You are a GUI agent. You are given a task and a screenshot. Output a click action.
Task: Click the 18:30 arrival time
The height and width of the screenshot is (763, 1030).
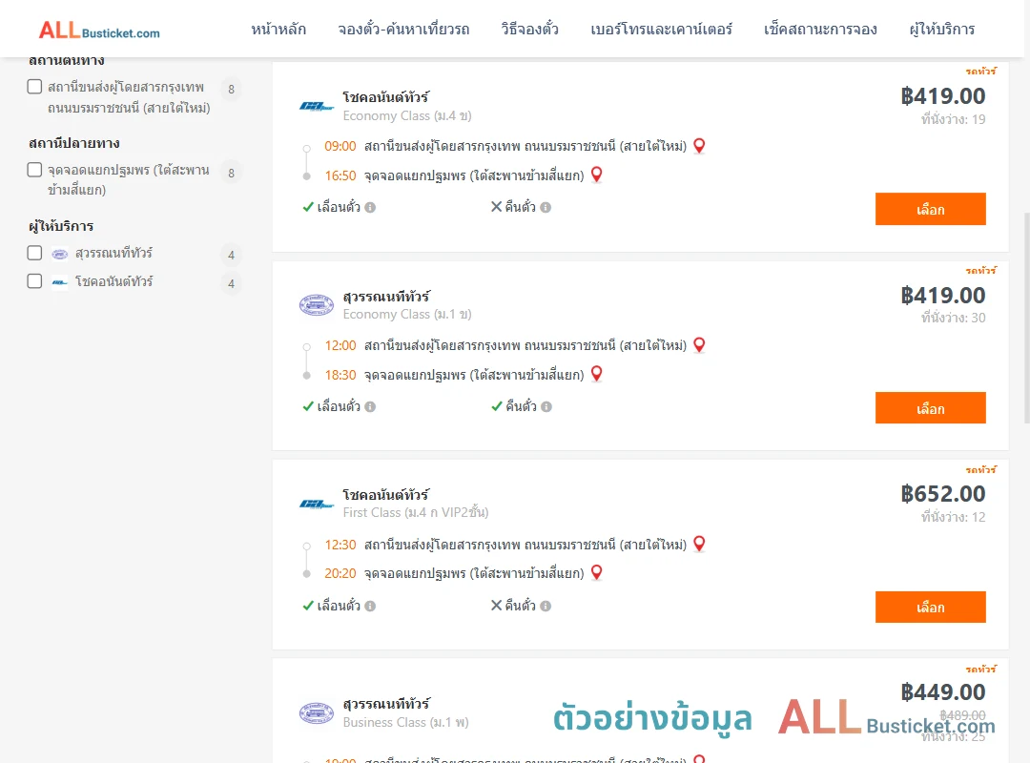[340, 375]
